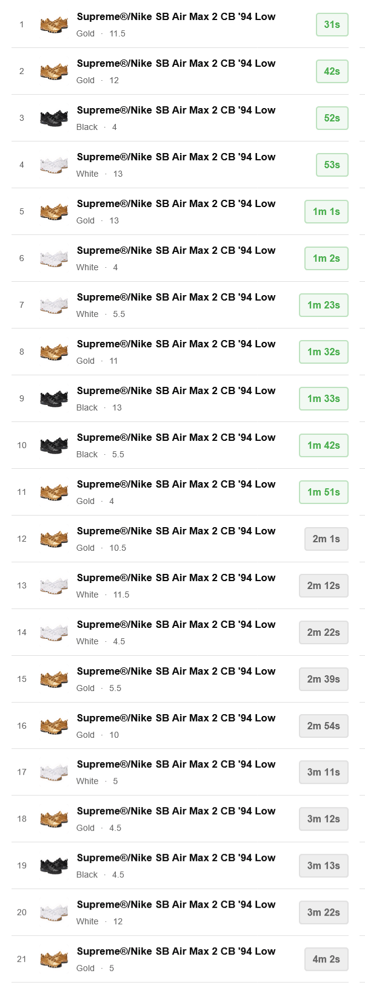Click the black sneaker image in row 10
This screenshot has width=365, height=988.
click(54, 446)
